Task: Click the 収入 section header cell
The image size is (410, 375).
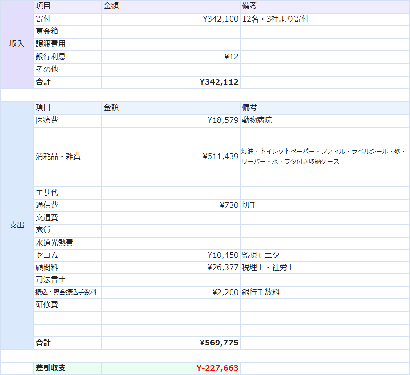Action: point(17,44)
